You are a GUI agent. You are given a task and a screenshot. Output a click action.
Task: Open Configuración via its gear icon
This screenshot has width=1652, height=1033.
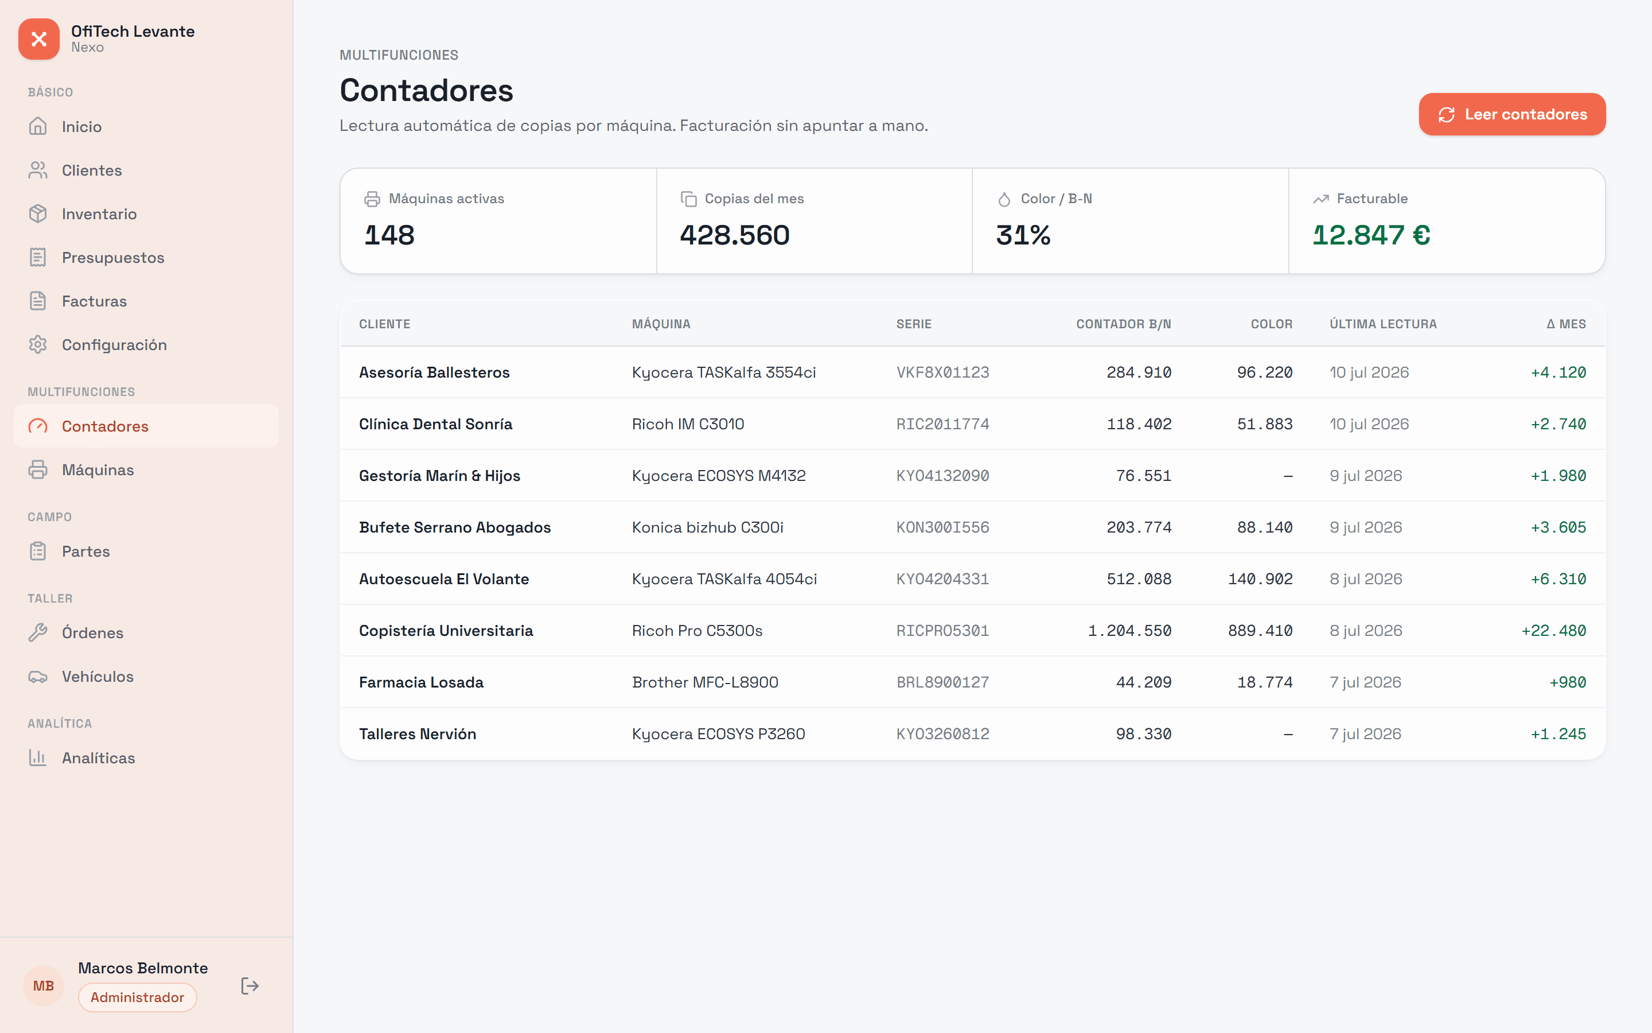[38, 345]
